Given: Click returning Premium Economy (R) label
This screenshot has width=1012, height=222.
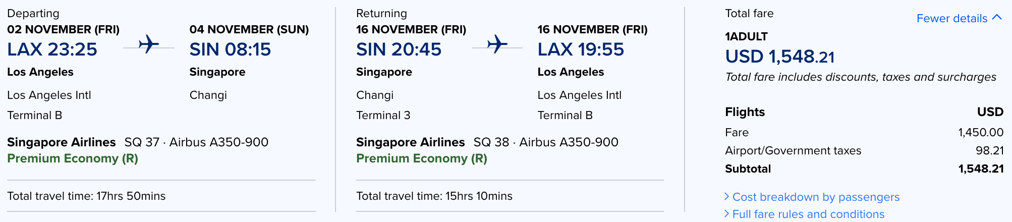Looking at the screenshot, I should 422,158.
